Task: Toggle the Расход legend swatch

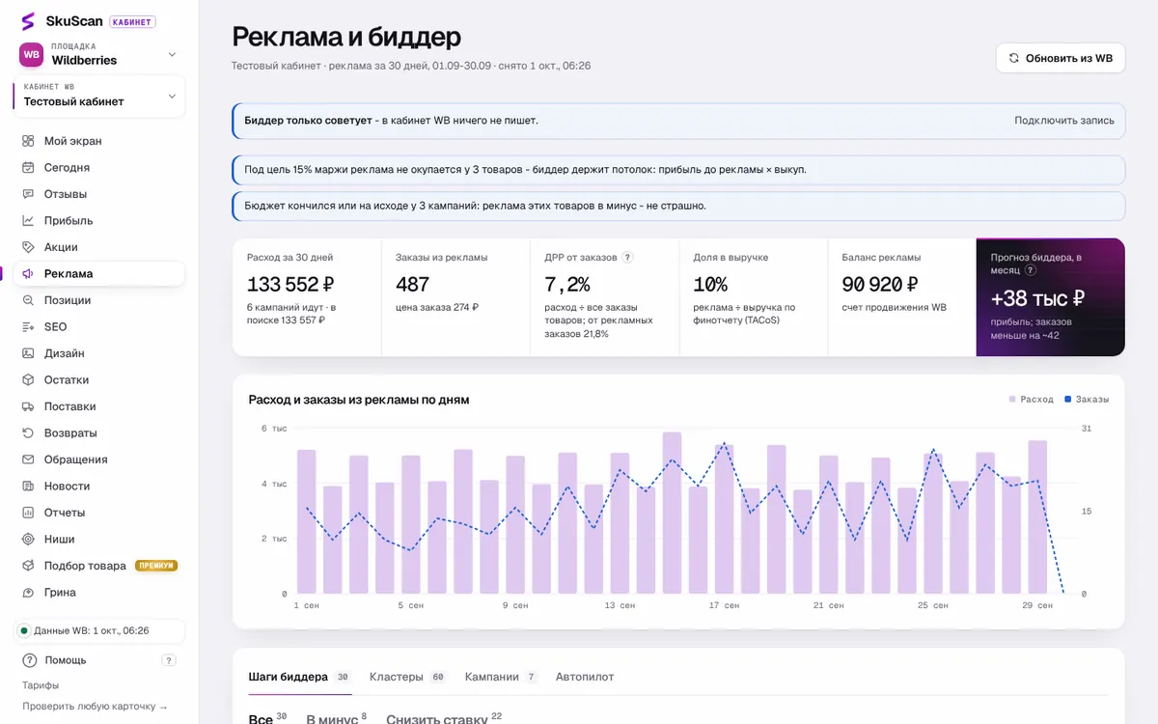Action: tap(1012, 399)
